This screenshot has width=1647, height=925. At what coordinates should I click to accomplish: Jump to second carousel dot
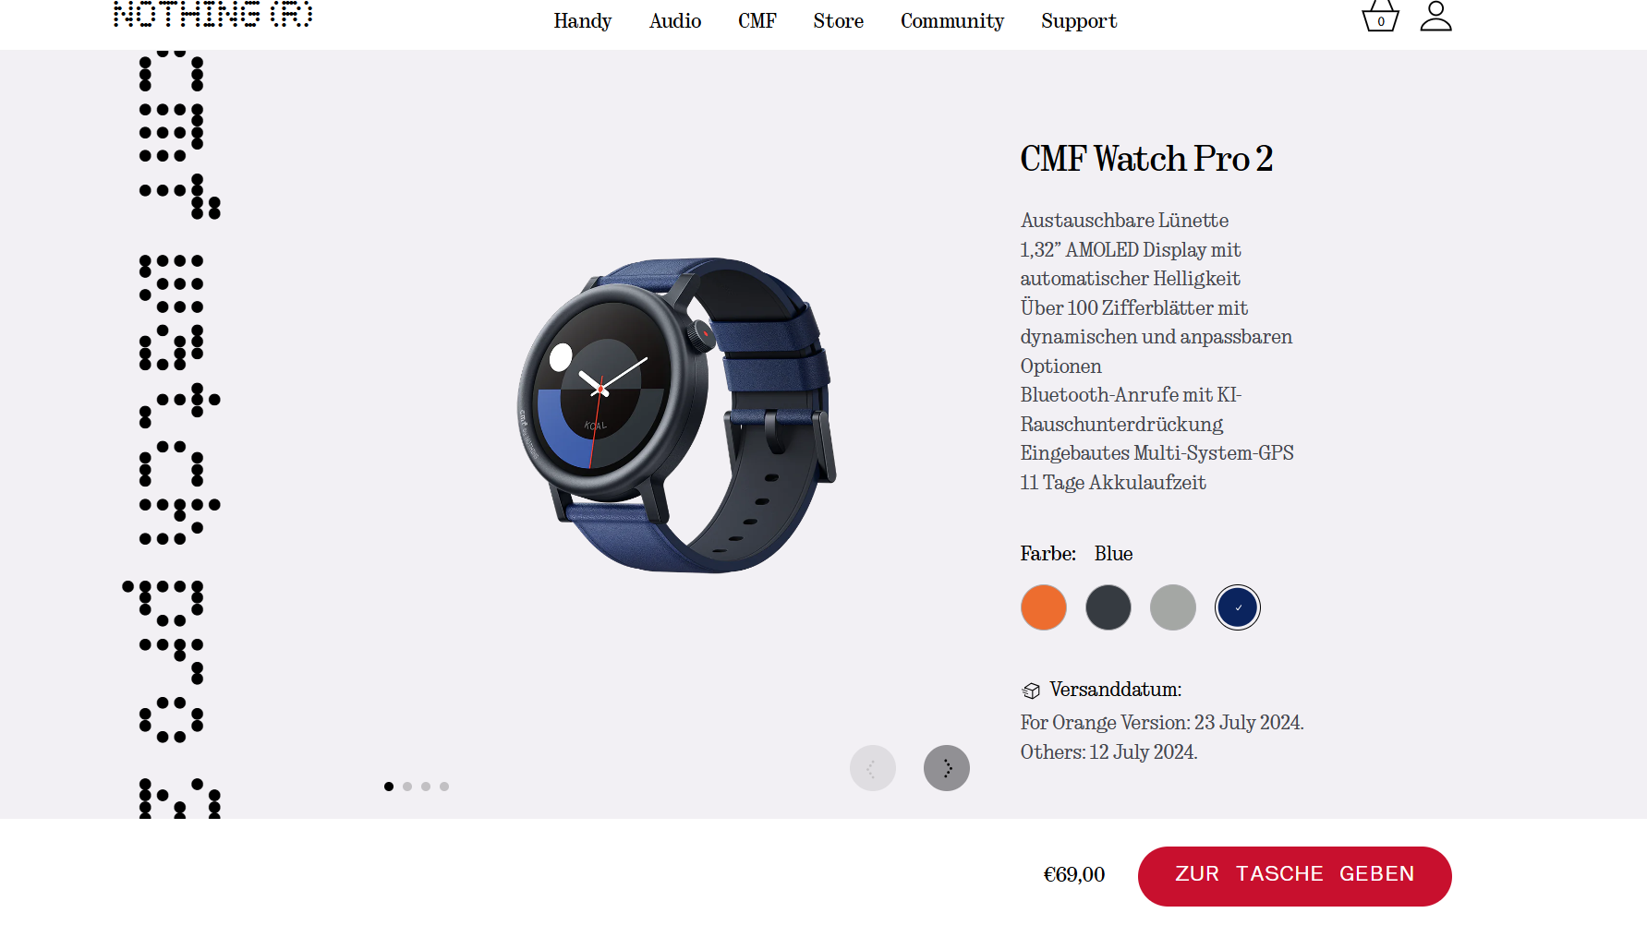[407, 787]
